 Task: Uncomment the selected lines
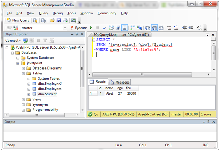point(176,28)
